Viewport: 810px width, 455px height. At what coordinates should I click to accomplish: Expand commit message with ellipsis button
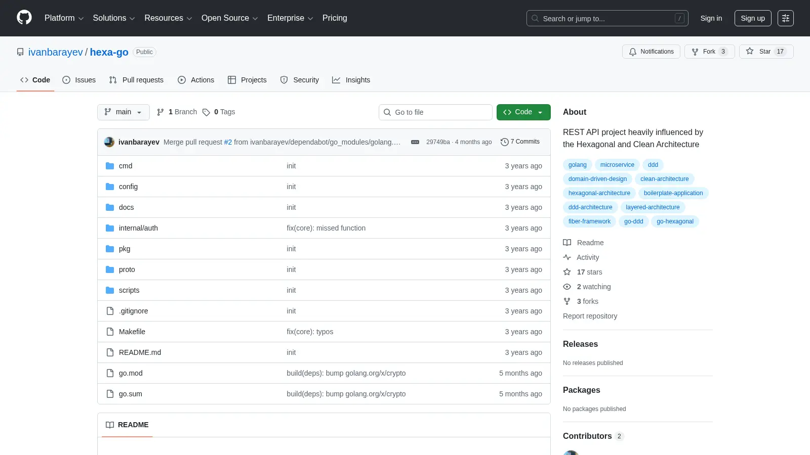(x=415, y=142)
